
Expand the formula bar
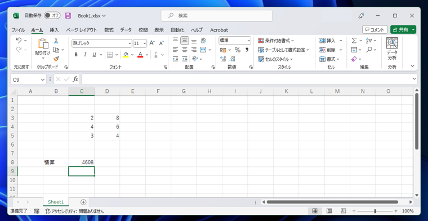point(414,79)
